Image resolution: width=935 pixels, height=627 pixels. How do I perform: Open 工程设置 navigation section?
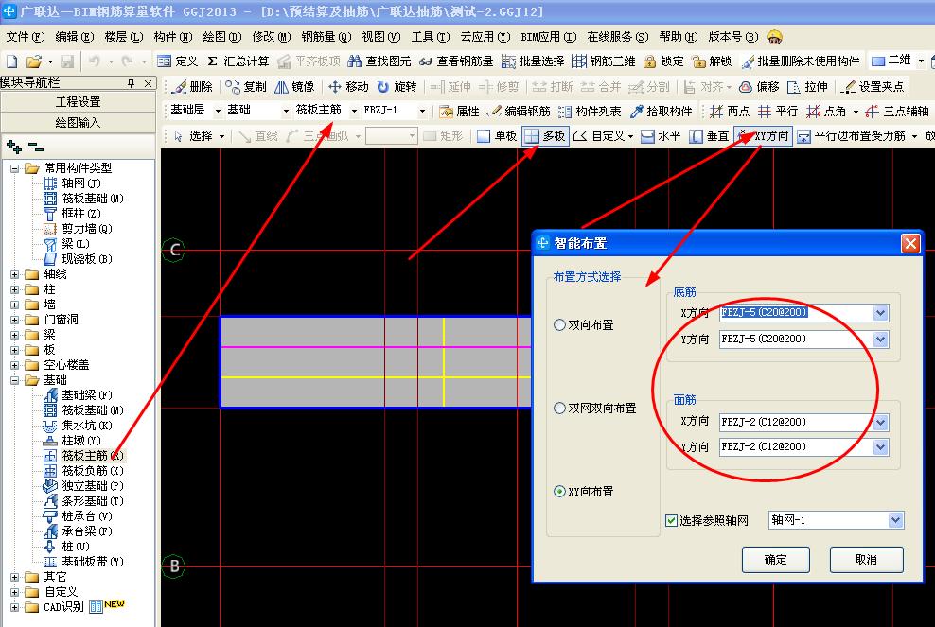79,102
